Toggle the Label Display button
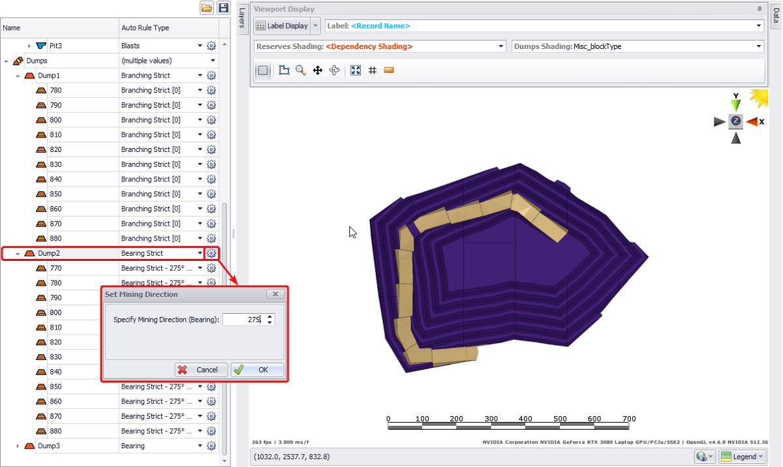The height and width of the screenshot is (467, 783). [x=281, y=26]
